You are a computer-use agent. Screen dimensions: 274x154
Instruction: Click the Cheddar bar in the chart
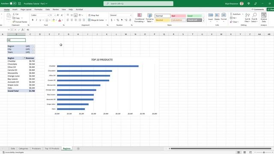point(98,66)
